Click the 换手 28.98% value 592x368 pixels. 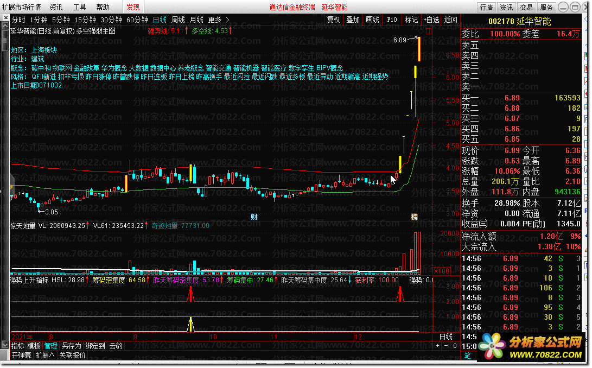pos(507,204)
